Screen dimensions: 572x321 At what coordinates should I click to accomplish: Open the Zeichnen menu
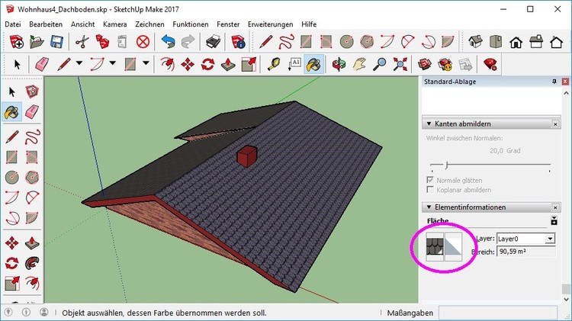(149, 24)
